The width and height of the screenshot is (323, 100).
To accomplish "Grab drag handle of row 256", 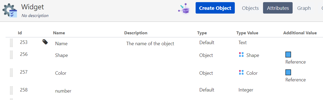I will 11,55.
